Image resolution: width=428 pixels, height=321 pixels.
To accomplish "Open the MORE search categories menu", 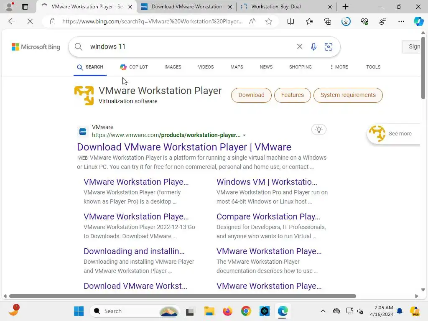I will (339, 67).
